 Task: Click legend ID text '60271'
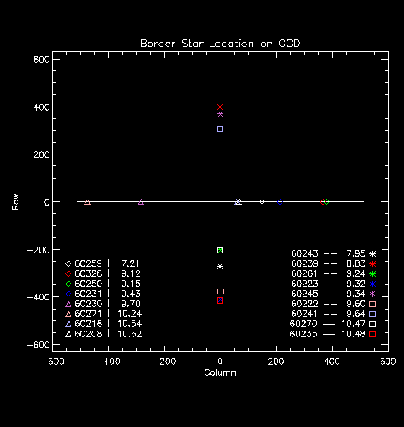tap(88, 314)
